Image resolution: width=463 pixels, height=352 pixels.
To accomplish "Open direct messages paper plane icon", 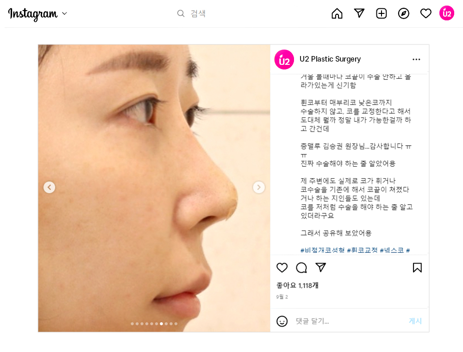I will pyautogui.click(x=359, y=13).
